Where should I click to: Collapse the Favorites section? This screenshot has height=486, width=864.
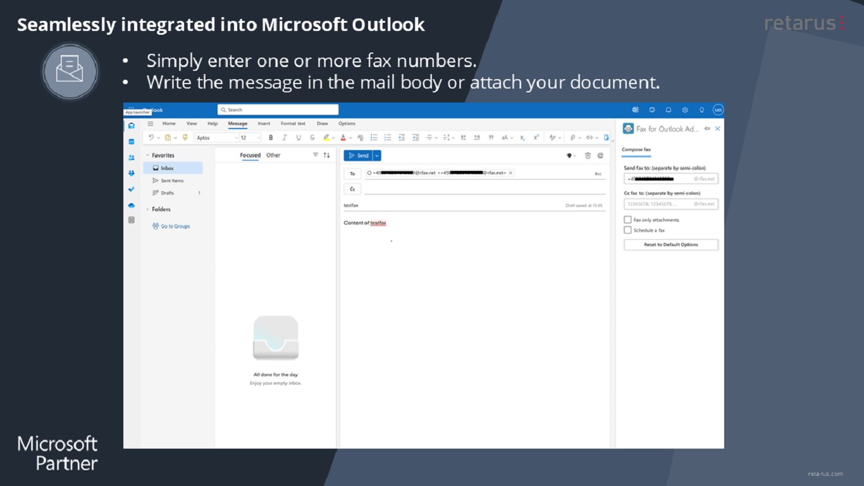point(147,155)
